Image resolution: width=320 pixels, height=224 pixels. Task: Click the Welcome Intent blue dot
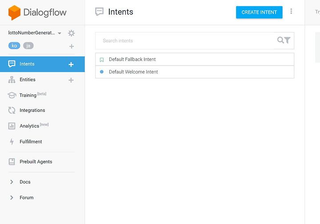click(x=102, y=72)
